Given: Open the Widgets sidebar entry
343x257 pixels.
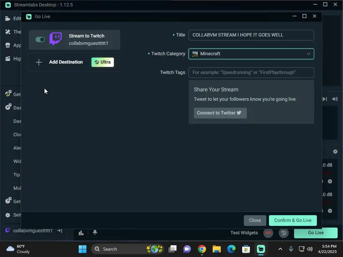Looking at the screenshot, I should click(x=17, y=161).
